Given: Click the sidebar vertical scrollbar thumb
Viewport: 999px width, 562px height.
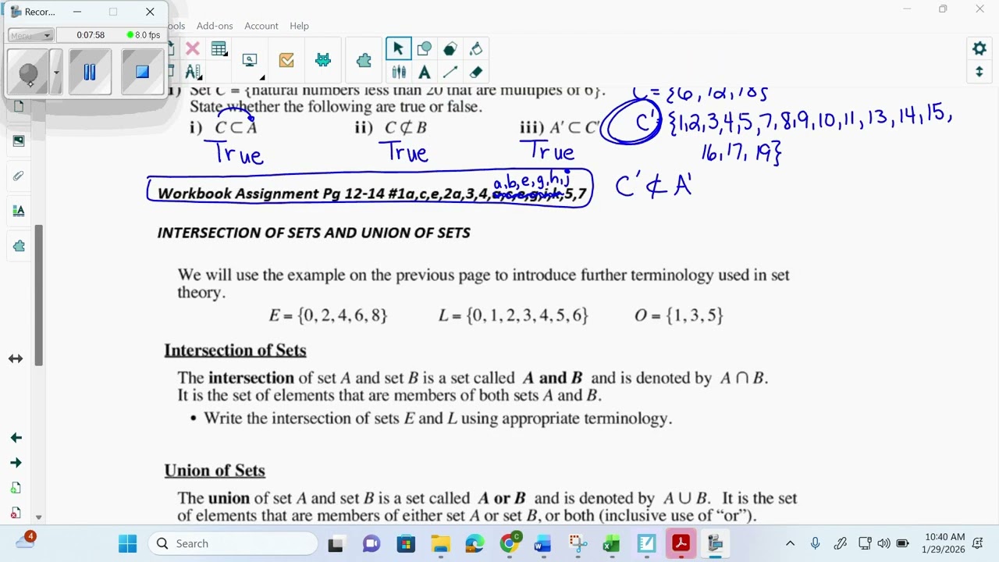Looking at the screenshot, I should 38,295.
